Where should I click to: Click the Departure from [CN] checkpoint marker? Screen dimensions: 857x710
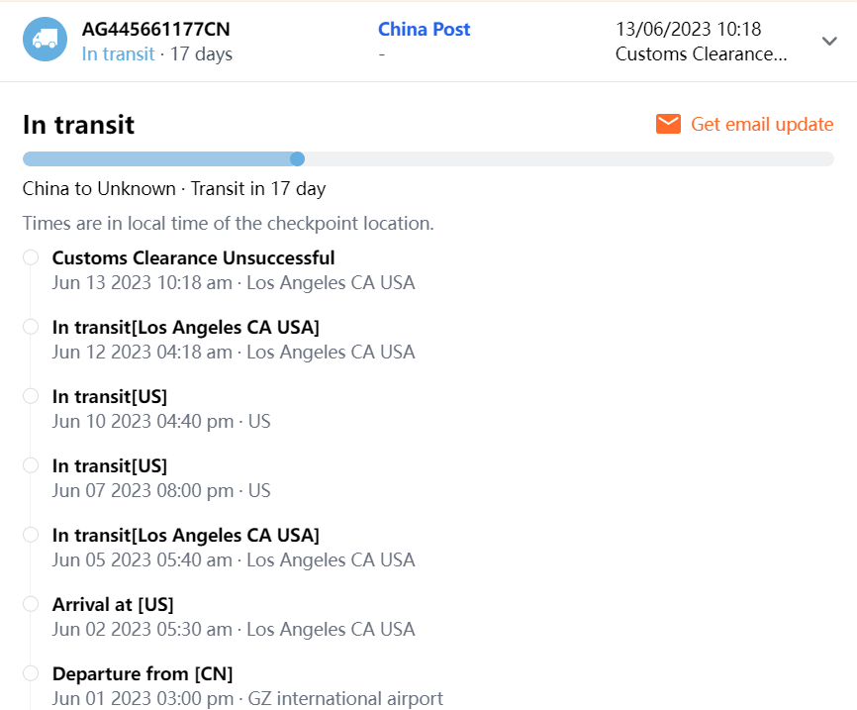click(31, 673)
